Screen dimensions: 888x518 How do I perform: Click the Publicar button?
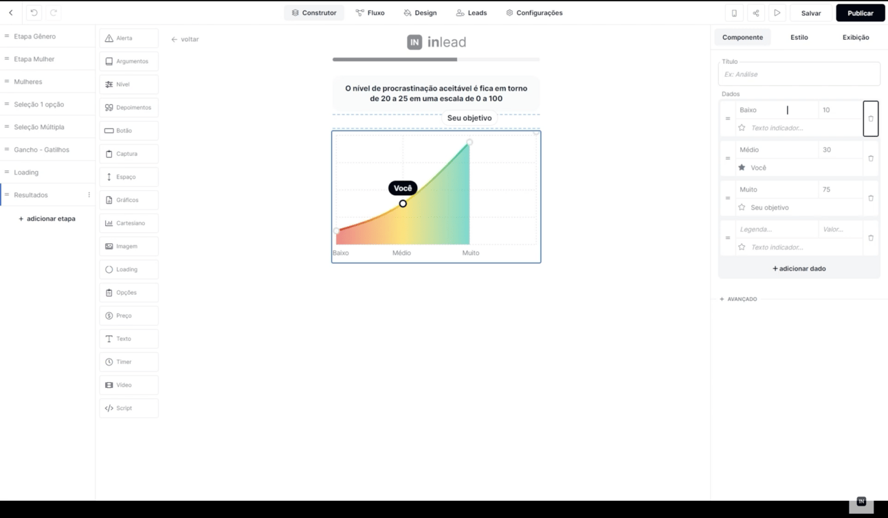coord(861,13)
